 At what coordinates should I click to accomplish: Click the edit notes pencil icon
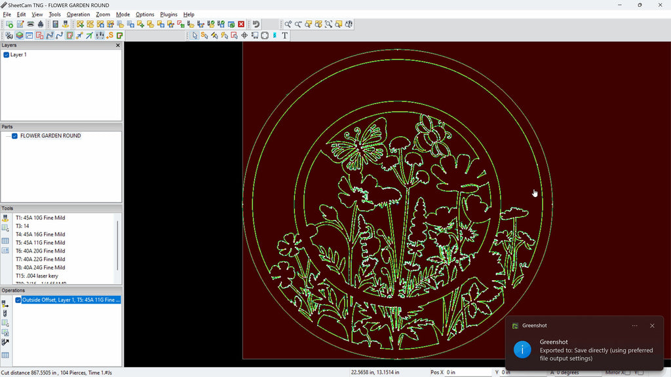click(x=20, y=24)
